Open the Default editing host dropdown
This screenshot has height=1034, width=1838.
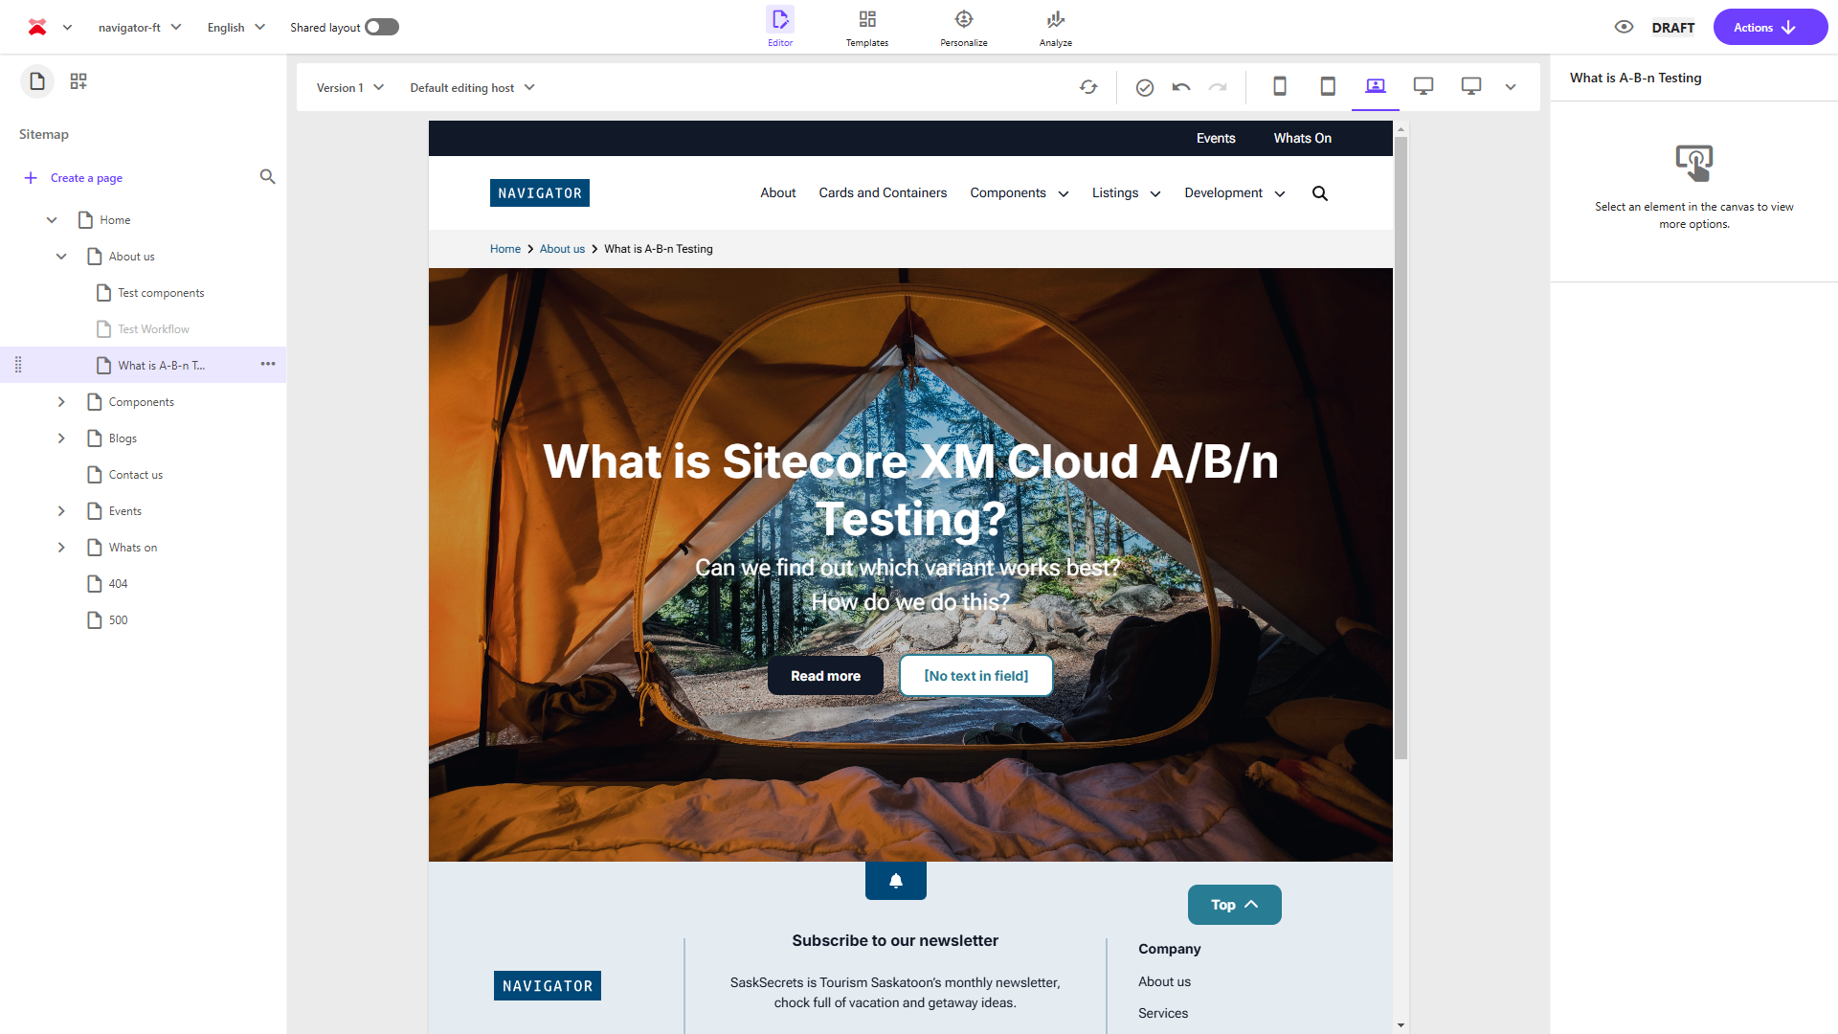473,87
